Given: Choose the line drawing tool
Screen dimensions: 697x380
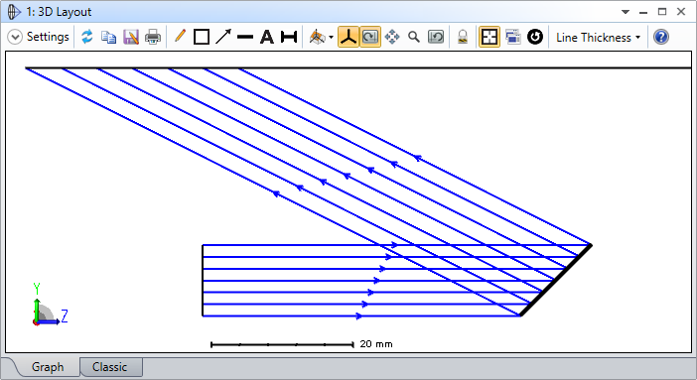Looking at the screenshot, I should (245, 37).
